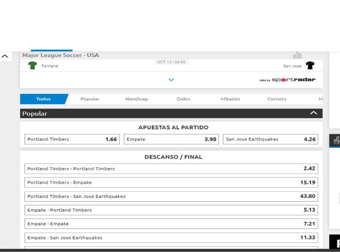The image size is (340, 252).
Task: Click the black San Jose jersey icon
Action: (x=310, y=65)
